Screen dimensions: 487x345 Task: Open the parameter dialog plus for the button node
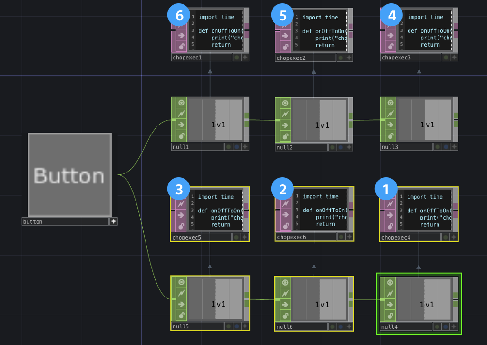[x=114, y=221]
